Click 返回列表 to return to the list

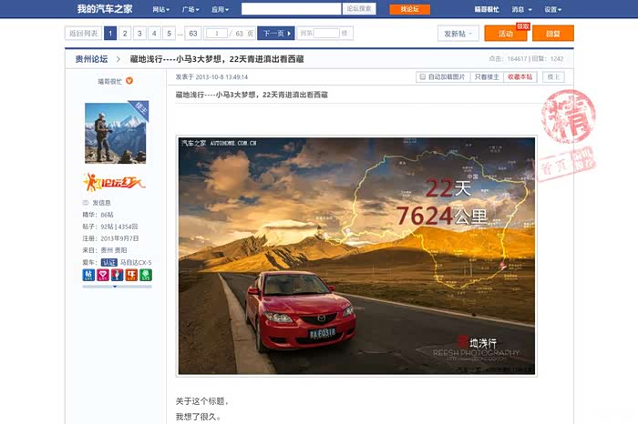click(x=83, y=34)
